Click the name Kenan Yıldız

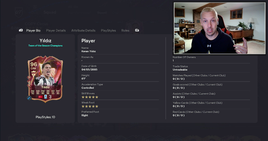(89, 51)
